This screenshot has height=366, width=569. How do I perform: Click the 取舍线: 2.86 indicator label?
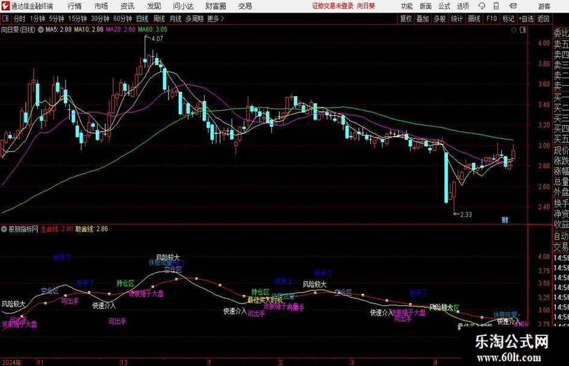[92, 229]
